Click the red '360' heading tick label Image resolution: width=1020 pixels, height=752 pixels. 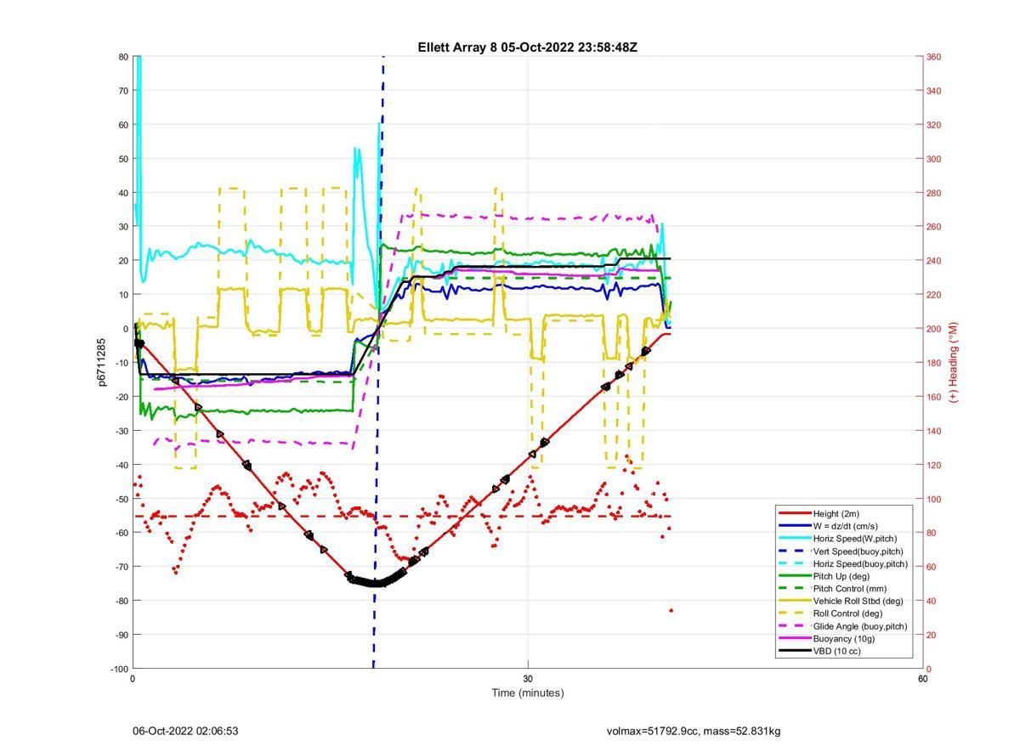[x=933, y=57]
